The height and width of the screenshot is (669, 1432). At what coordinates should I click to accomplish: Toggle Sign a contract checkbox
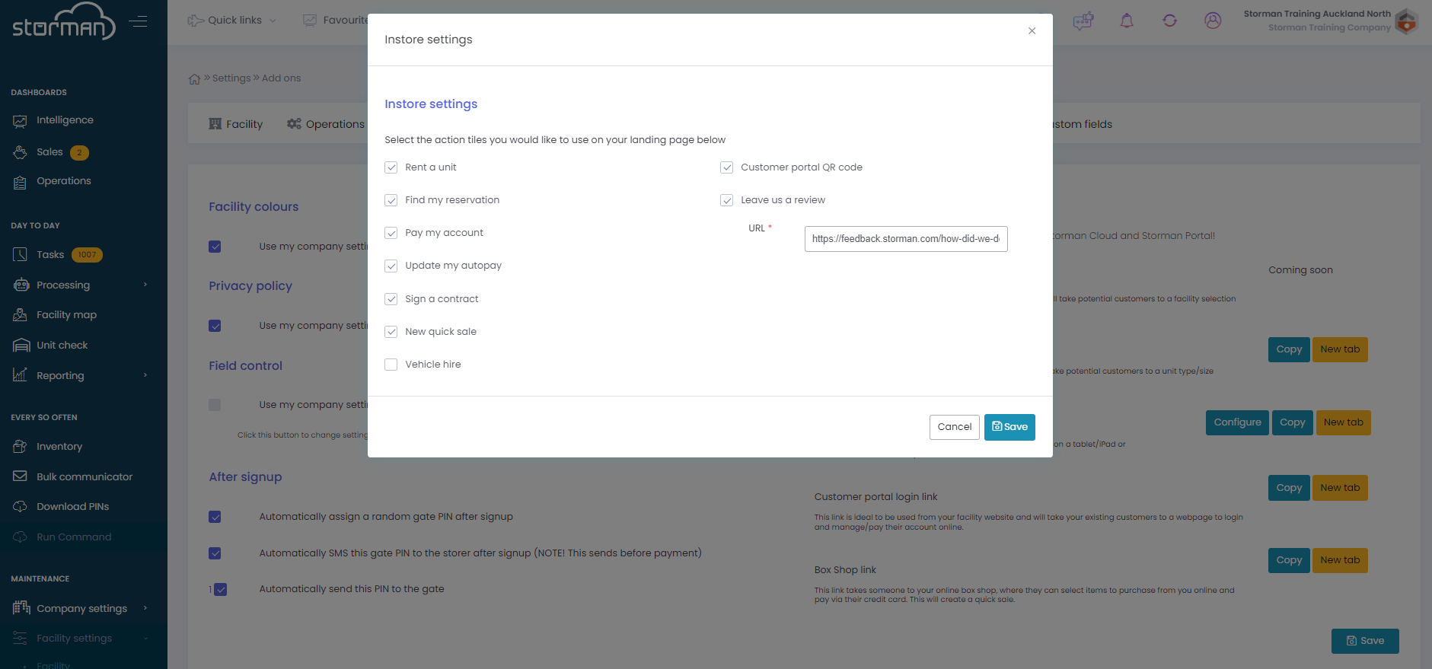(x=391, y=299)
